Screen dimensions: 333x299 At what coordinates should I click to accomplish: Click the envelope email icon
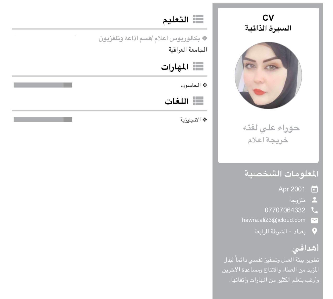[x=315, y=220]
